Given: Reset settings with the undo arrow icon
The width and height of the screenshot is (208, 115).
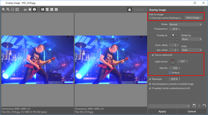Looking at the screenshot, I should tap(204, 106).
